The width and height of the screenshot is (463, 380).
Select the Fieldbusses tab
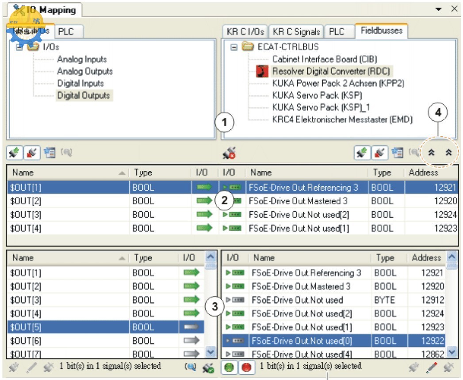tap(382, 30)
